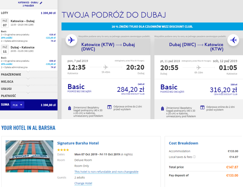Click the pencil edit icon beside Katowice - Dubaj
This screenshot has height=187, width=243.
[41, 3]
